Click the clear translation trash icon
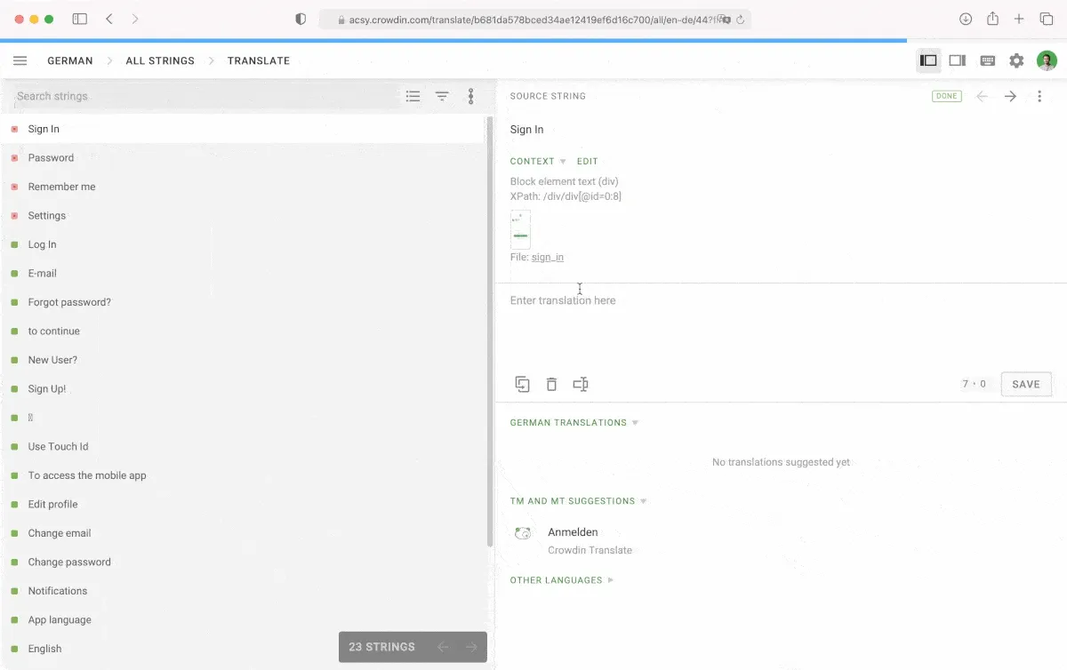1067x670 pixels. [x=551, y=384]
